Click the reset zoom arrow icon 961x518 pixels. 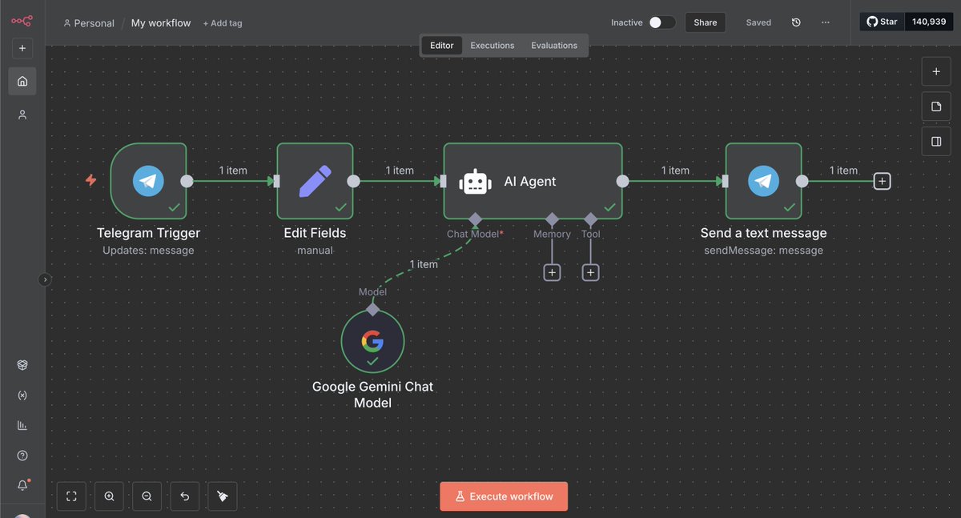[x=184, y=496]
